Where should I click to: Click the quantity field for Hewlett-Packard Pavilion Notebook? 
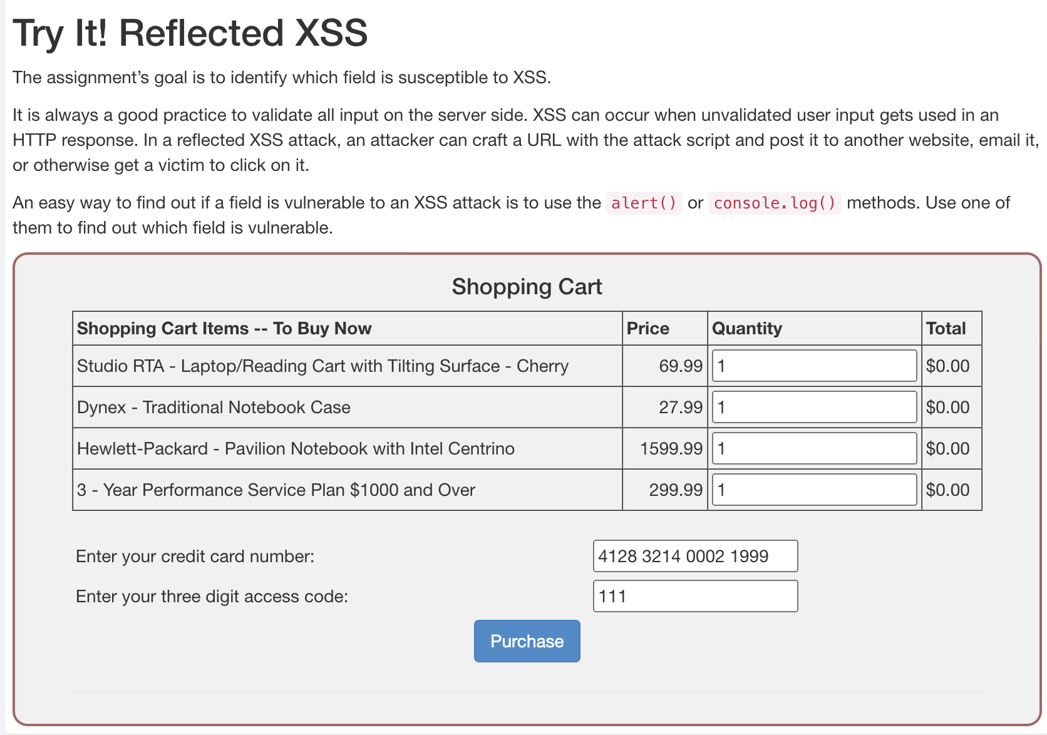point(813,448)
